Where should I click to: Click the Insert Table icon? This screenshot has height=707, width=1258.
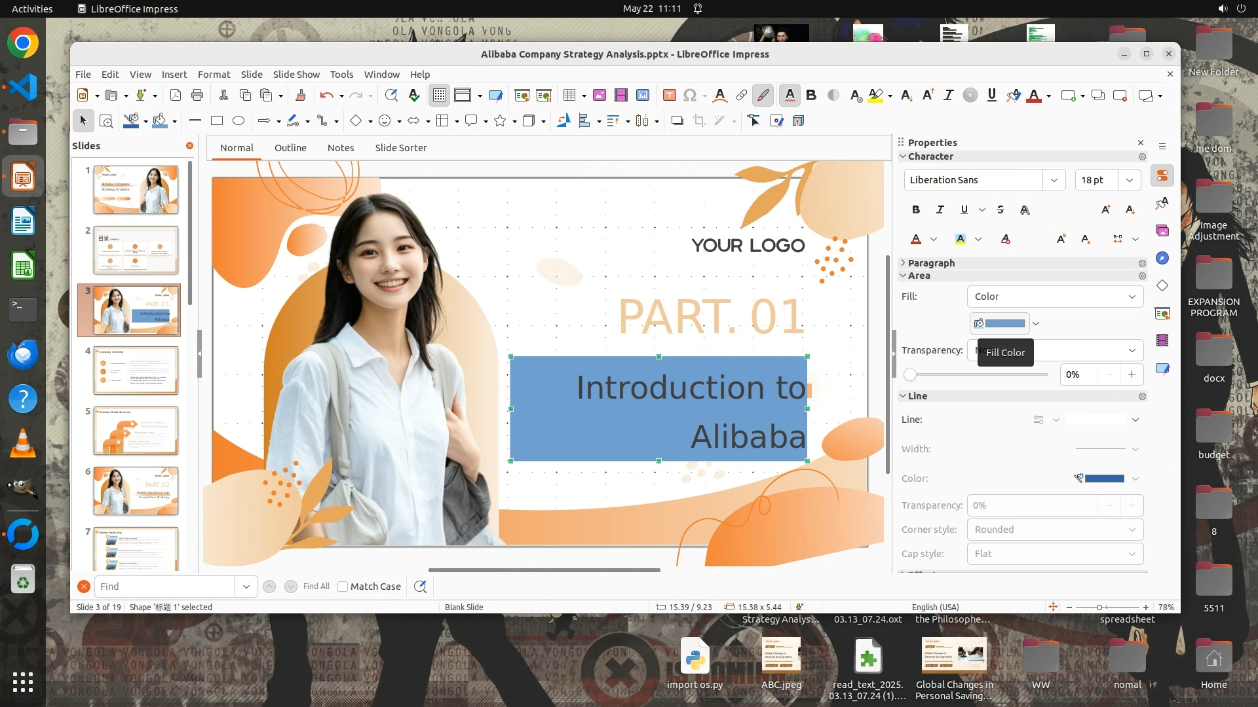(x=569, y=96)
